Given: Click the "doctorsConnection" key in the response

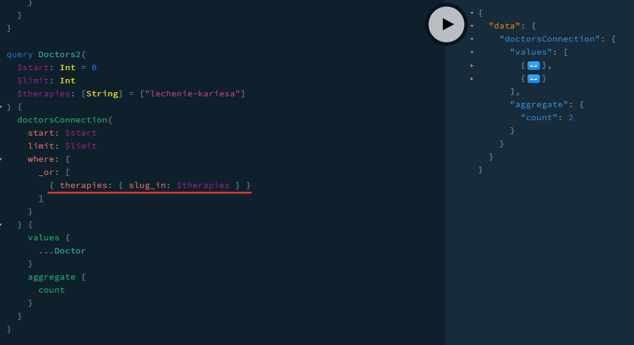Looking at the screenshot, I should click(549, 39).
